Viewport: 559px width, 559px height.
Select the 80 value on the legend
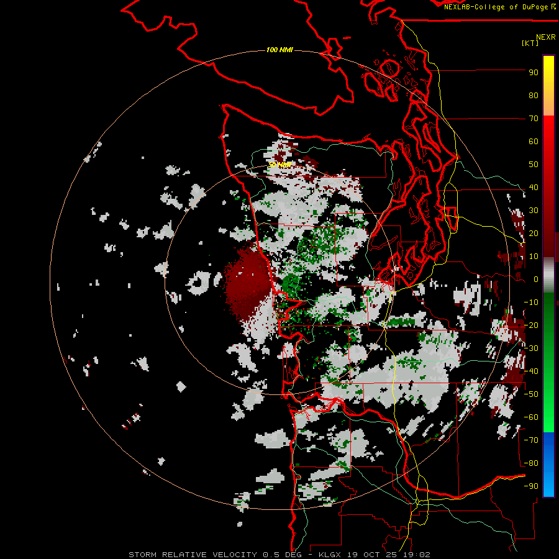click(534, 96)
